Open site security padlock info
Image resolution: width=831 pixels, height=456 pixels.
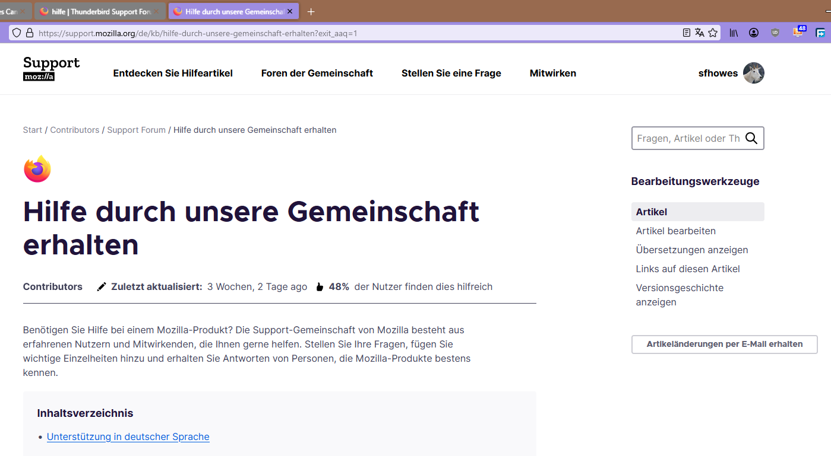point(30,33)
